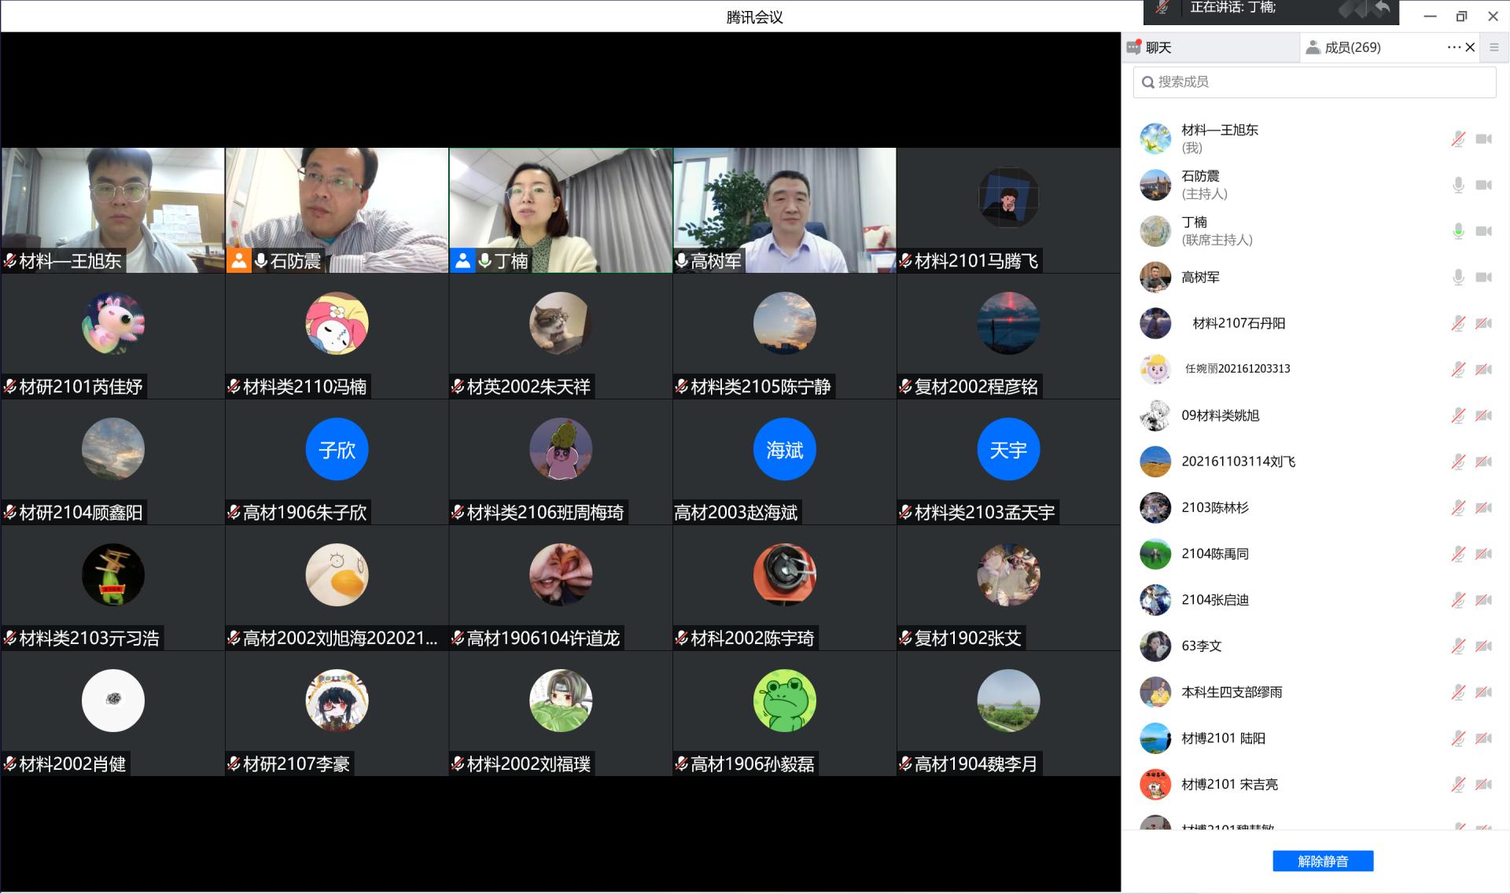Close the members panel with X
The image size is (1510, 894).
tap(1470, 48)
